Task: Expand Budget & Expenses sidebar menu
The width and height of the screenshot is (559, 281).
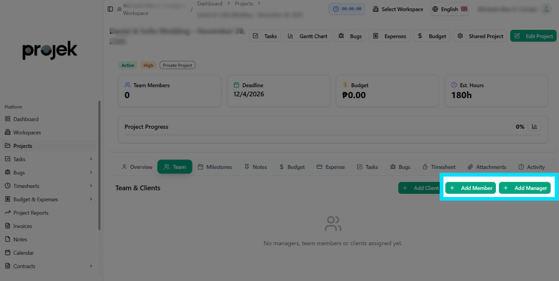Action: [91, 199]
